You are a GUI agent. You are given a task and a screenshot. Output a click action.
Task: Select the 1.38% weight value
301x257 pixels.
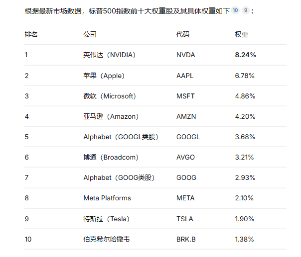[x=244, y=240]
